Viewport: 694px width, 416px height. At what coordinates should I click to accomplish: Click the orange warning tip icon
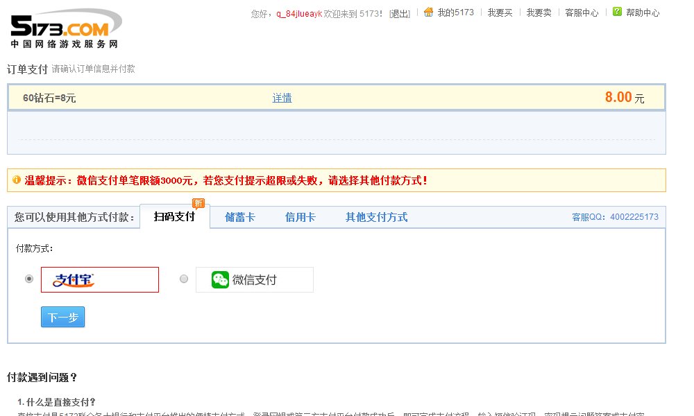tap(17, 180)
